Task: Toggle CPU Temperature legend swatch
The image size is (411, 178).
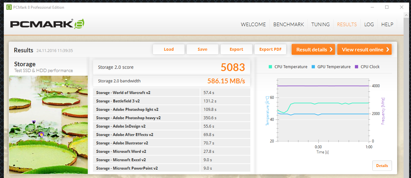Action: [x=270, y=67]
